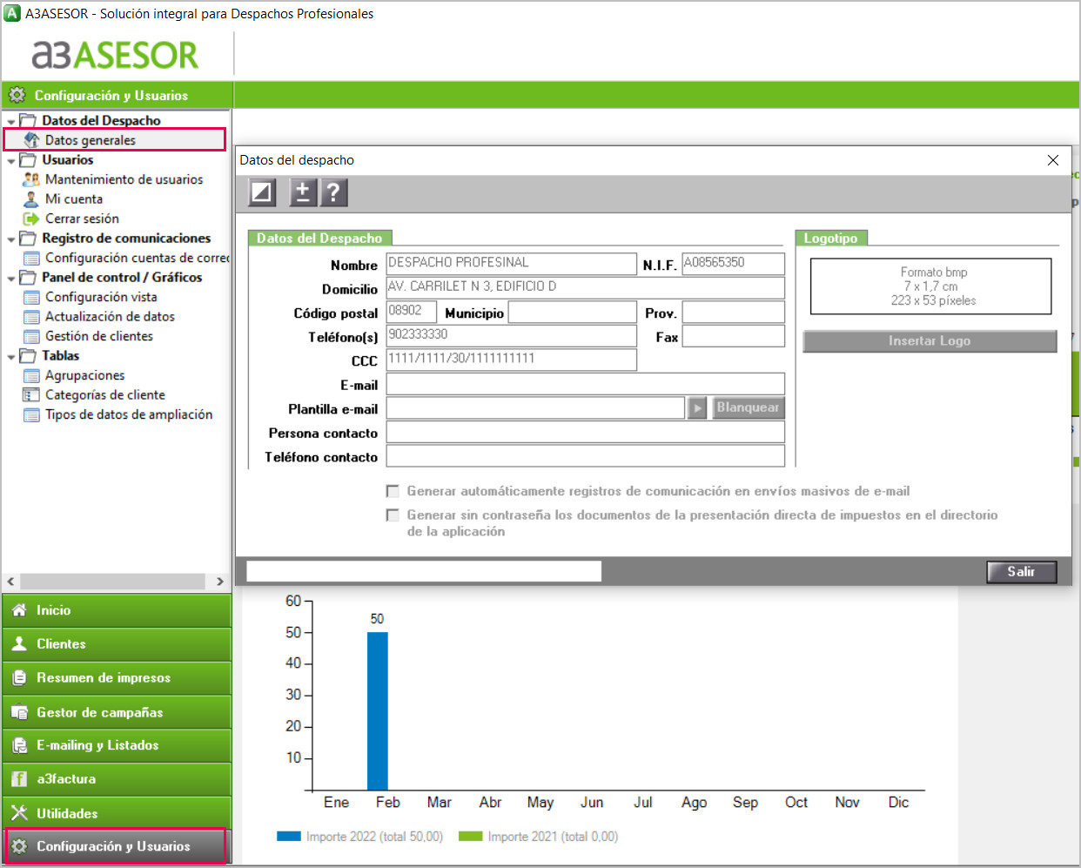This screenshot has width=1081, height=868.
Task: Toggle generate documents without password checkbox
Action: [x=393, y=515]
